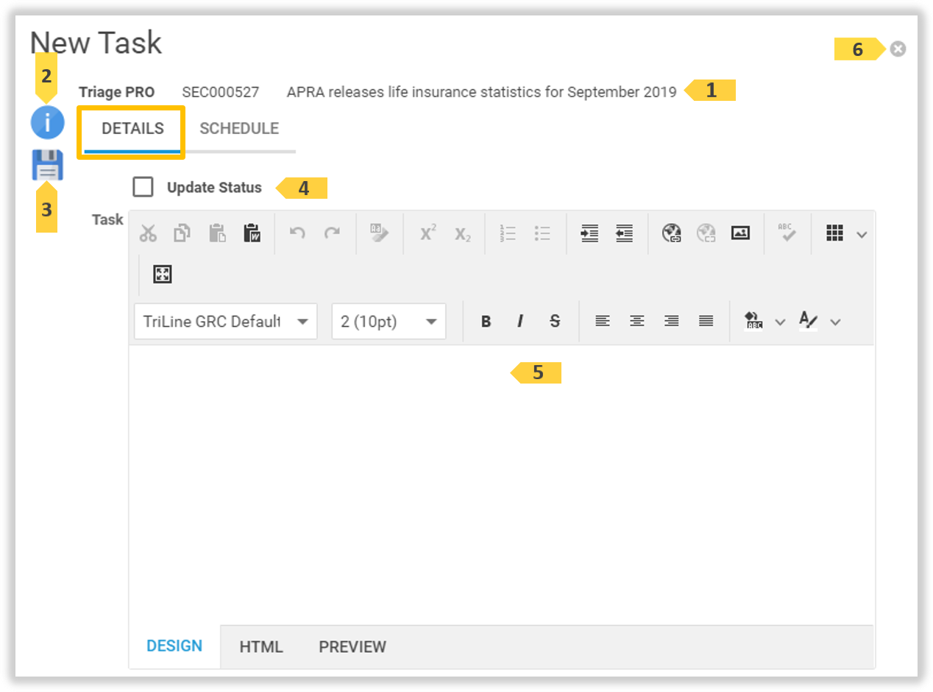Save the new task with the floppy disk icon
This screenshot has height=692, width=933.
point(47,165)
